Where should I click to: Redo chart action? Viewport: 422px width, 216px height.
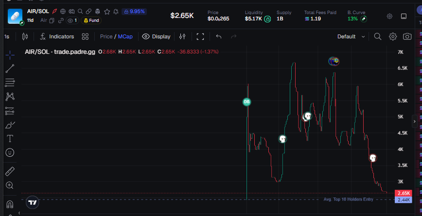(x=233, y=36)
